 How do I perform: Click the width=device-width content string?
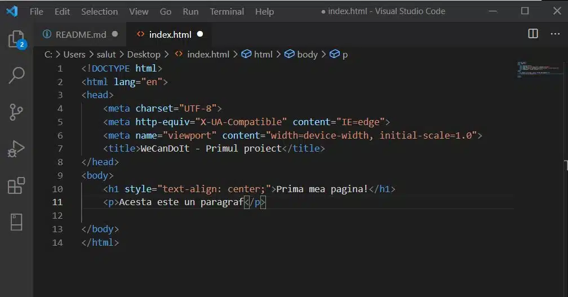[371, 135]
